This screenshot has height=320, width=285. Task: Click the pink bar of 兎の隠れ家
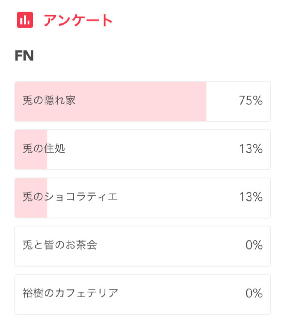click(111, 102)
